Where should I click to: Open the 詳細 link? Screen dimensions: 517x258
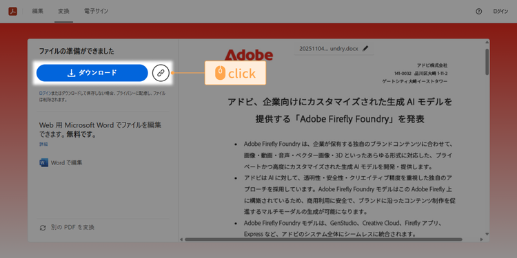(43, 144)
